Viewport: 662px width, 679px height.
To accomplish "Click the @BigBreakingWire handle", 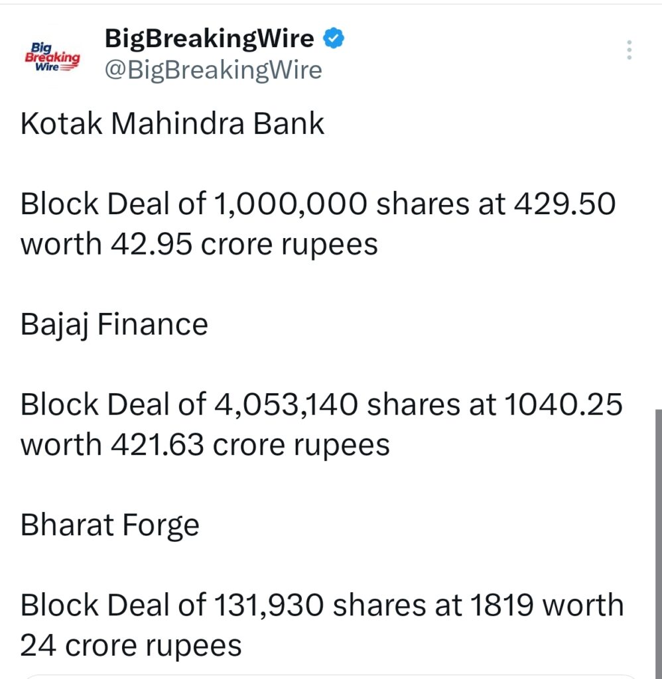I will click(212, 70).
